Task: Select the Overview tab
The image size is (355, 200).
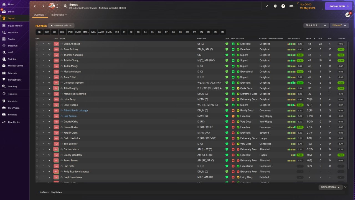Action: [39, 15]
